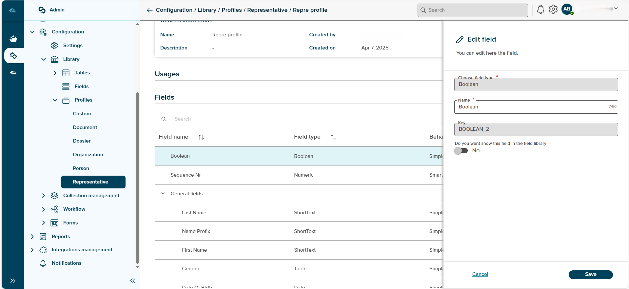629x289 pixels.
Task: Click the Fields stacked rows icon
Action: tap(66, 87)
